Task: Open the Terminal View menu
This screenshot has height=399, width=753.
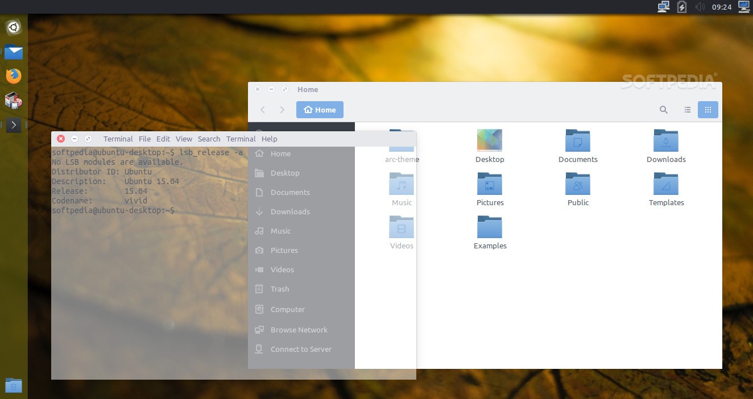Action: [184, 139]
